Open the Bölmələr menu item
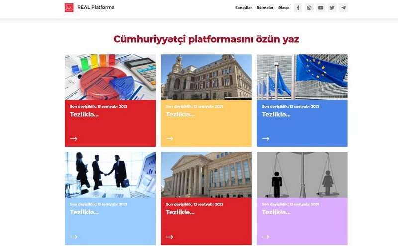Image resolution: width=398 pixels, height=246 pixels. coord(265,8)
